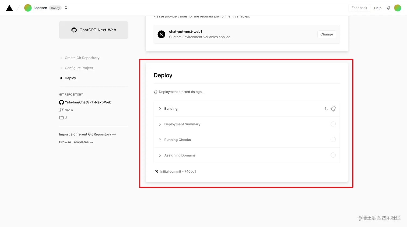Click the Deployment Summary label
The image size is (407, 227).
pos(182,124)
